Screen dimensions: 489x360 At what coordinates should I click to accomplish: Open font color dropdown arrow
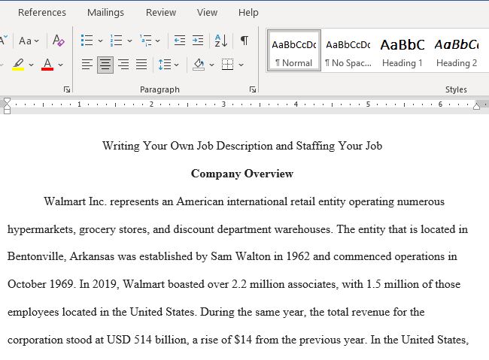[x=60, y=65]
